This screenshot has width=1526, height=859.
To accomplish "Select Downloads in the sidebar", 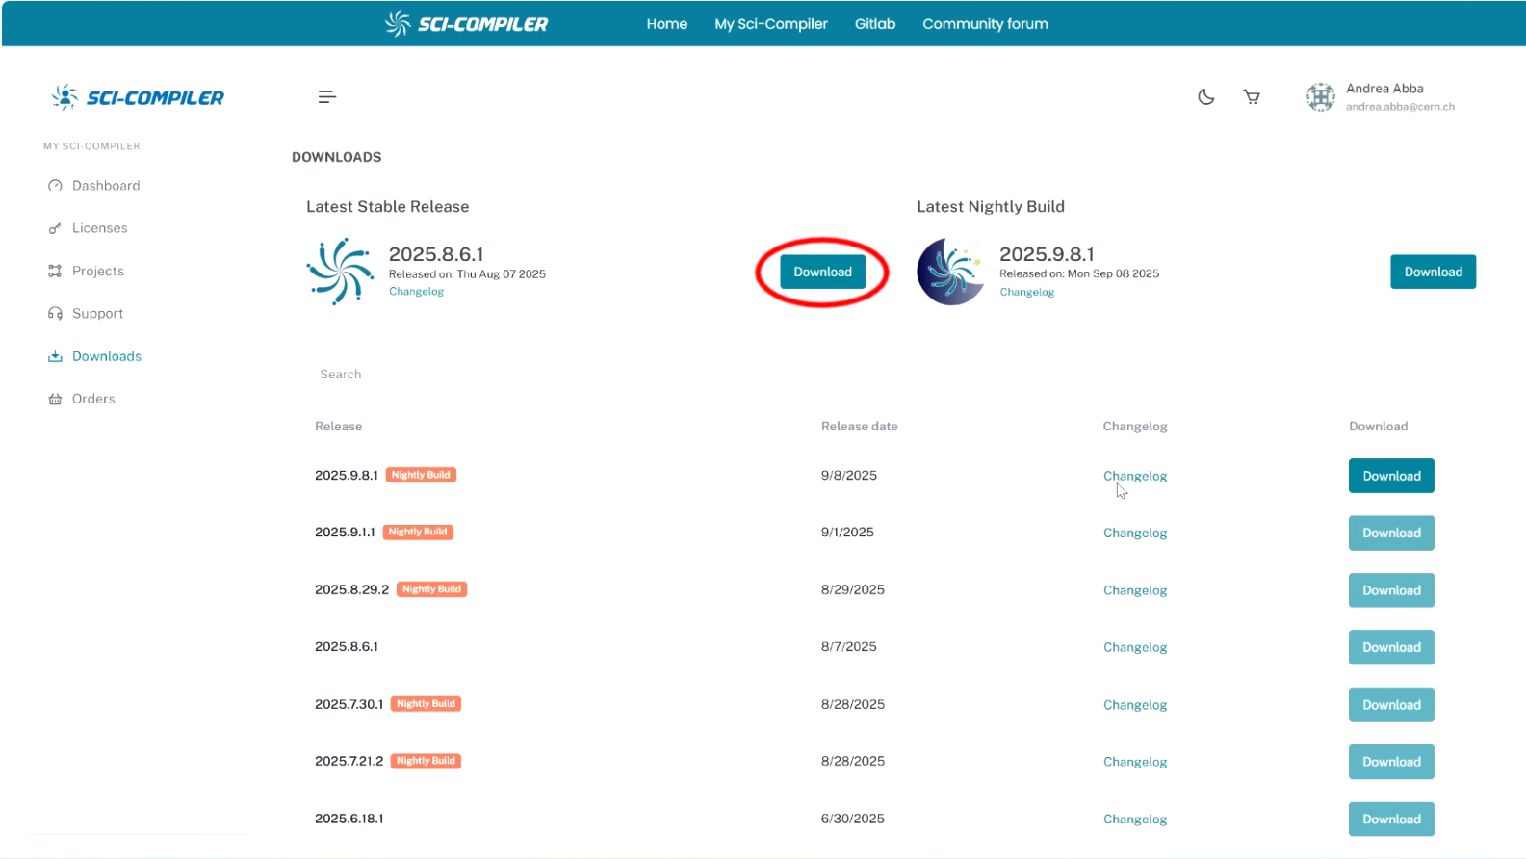I will pos(94,356).
